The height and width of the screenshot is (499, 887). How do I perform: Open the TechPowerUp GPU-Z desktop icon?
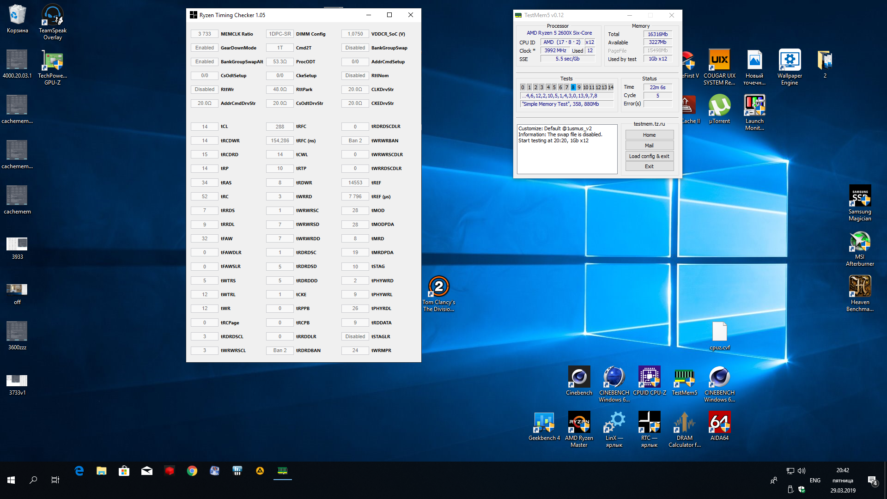(x=52, y=61)
